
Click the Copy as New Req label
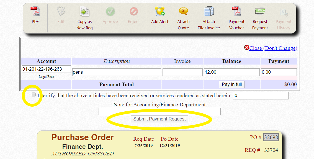click(x=84, y=25)
